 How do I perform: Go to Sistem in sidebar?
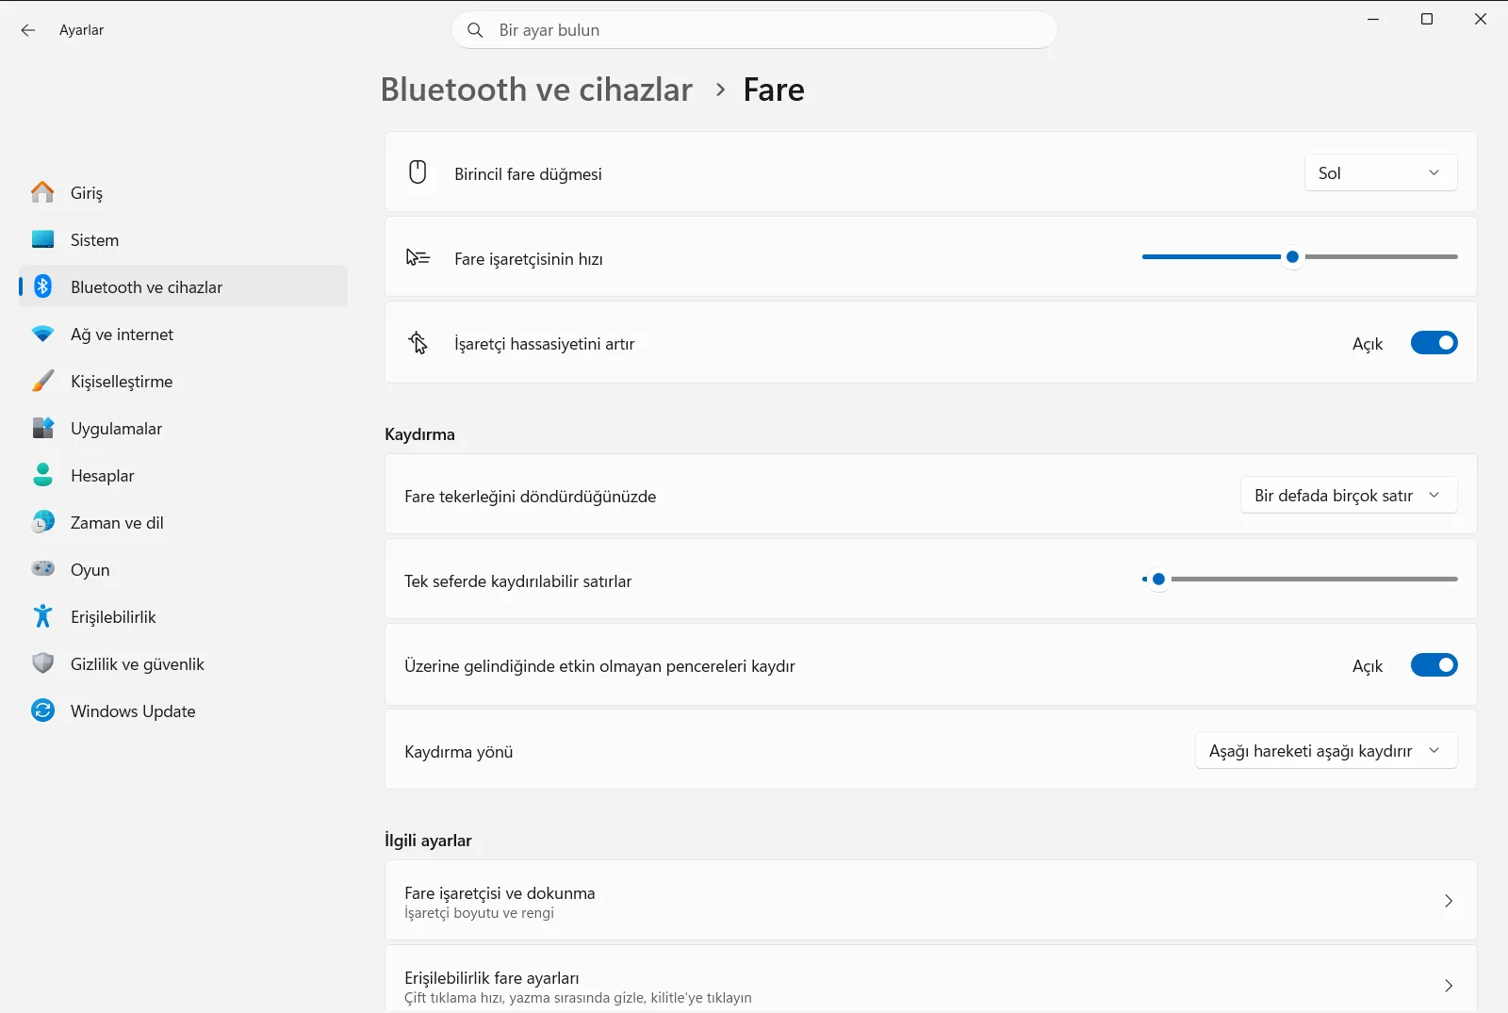point(183,239)
